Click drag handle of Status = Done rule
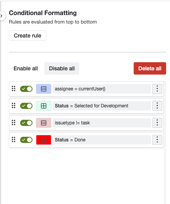Screen dimensions: 170x204 (x=14, y=139)
